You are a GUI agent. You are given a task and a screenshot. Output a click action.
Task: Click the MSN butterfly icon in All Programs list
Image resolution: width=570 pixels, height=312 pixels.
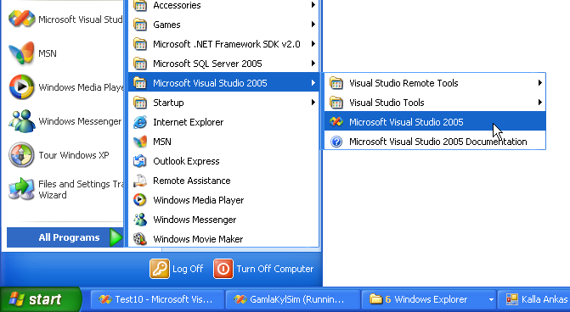(x=140, y=142)
